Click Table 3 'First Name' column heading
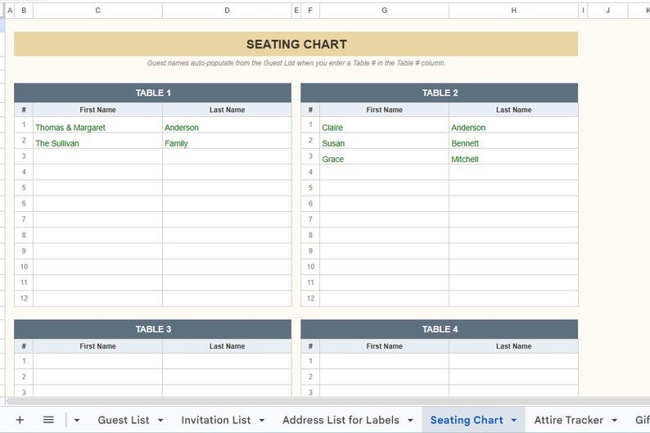This screenshot has width=650, height=433. [x=98, y=346]
